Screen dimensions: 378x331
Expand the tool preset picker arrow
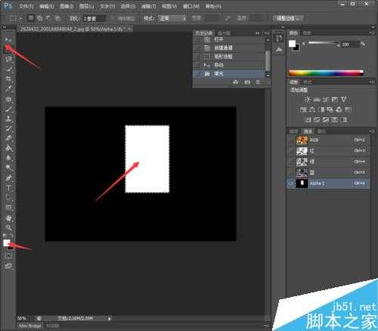[20, 19]
